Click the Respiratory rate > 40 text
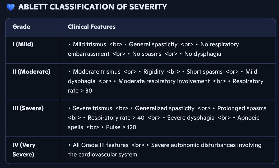The height and width of the screenshot is (168, 279). 116,118
